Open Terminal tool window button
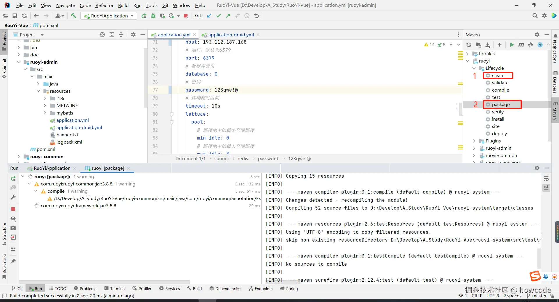The height and width of the screenshot is (302, 559). (115, 289)
